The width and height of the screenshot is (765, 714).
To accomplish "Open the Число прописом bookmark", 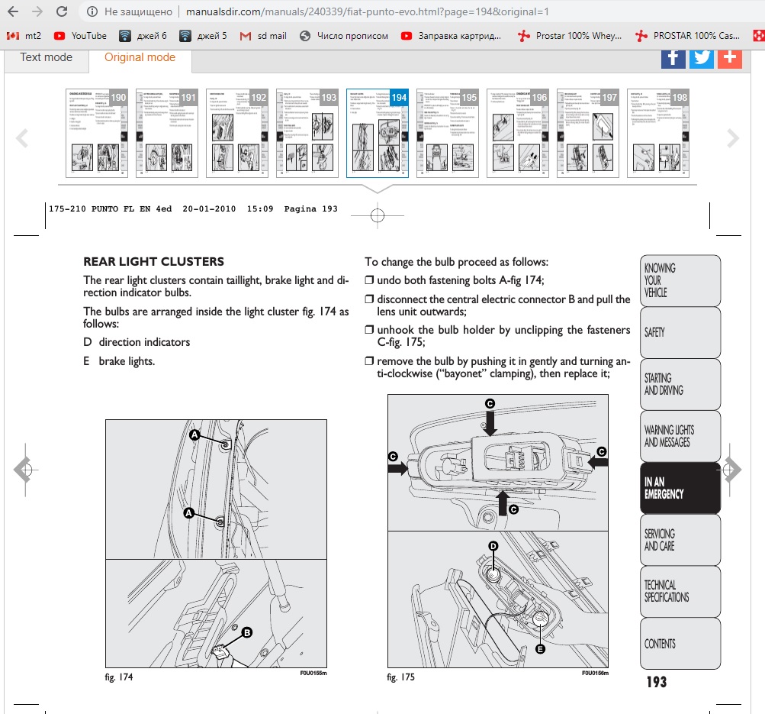I will pos(345,36).
